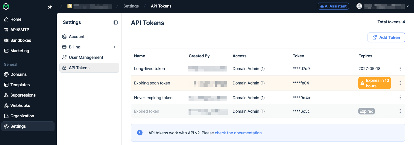Image resolution: width=414 pixels, height=145 pixels.
Task: Click expiry date 2027-05-18
Action: coord(369,69)
